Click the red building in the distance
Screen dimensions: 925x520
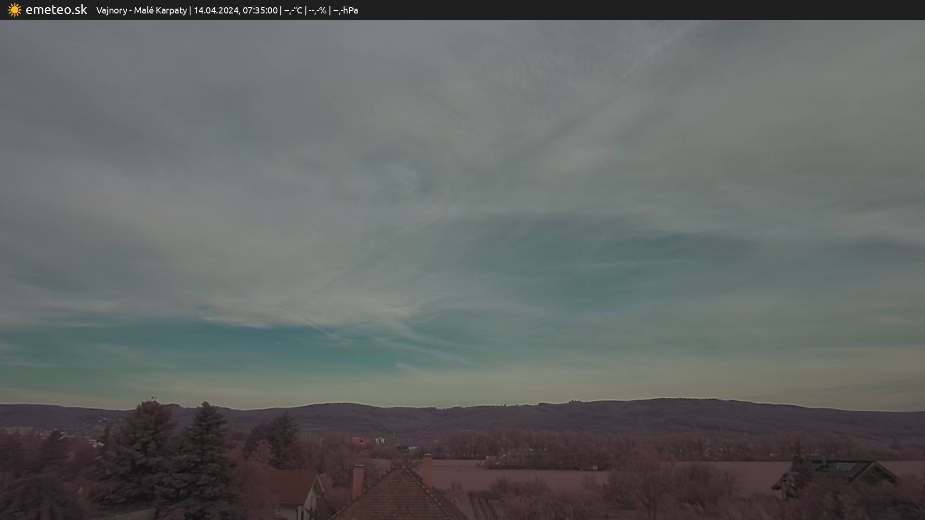(360, 442)
